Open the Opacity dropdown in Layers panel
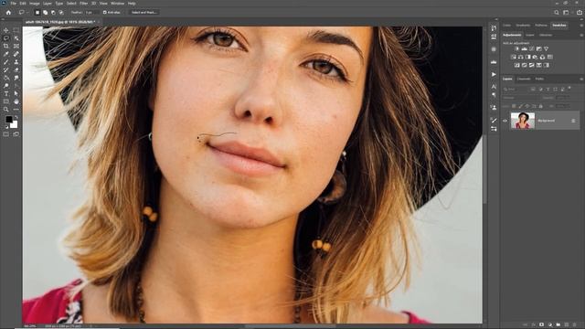 563,98
